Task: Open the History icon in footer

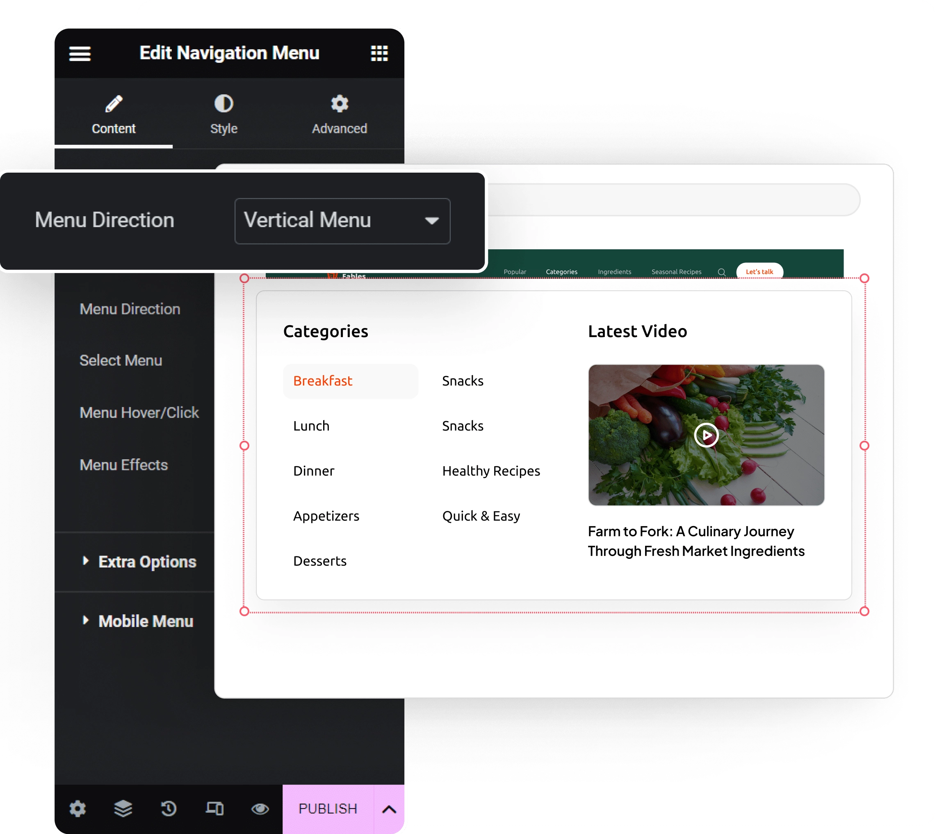Action: click(168, 808)
